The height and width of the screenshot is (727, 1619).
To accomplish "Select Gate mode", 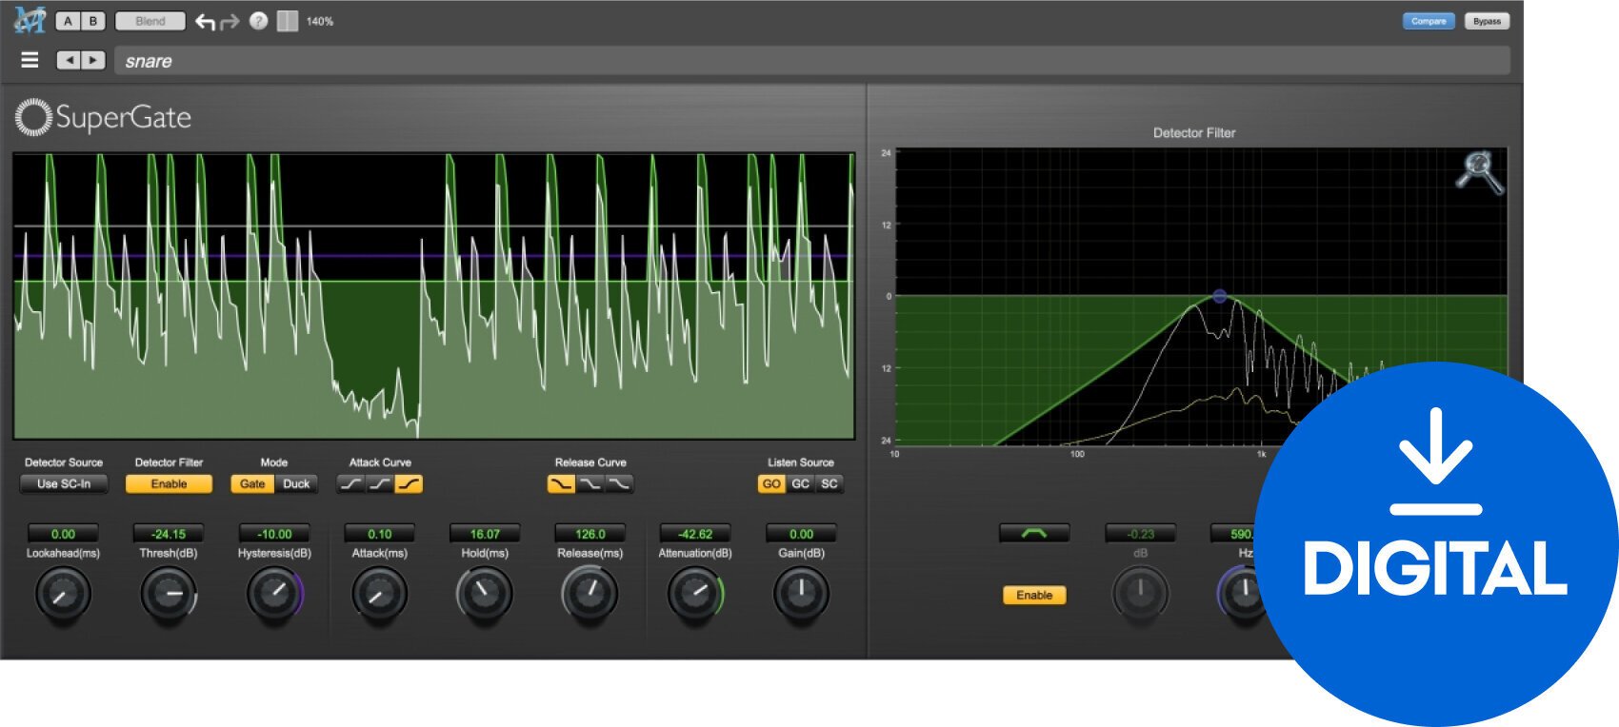I will (x=252, y=483).
